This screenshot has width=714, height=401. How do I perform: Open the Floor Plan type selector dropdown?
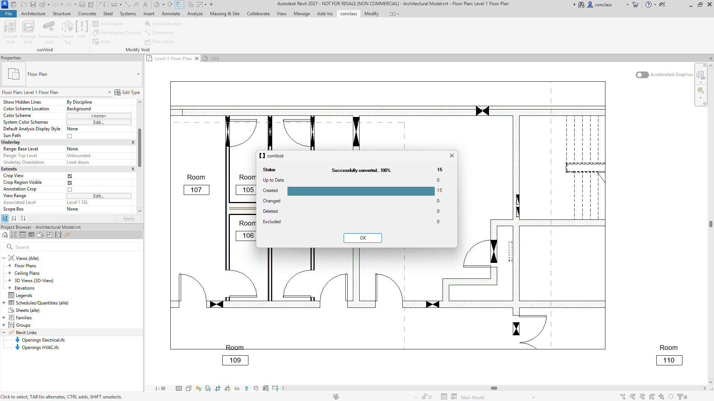(x=138, y=74)
